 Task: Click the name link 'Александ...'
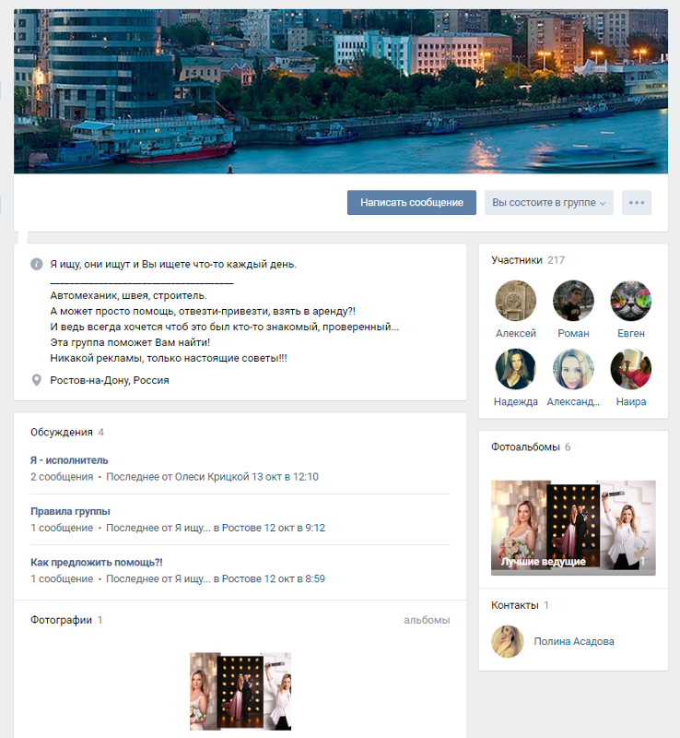click(x=573, y=401)
